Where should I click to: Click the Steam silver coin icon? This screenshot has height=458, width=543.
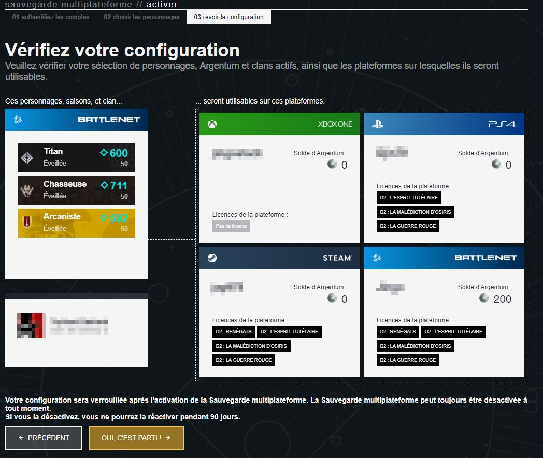[332, 298]
